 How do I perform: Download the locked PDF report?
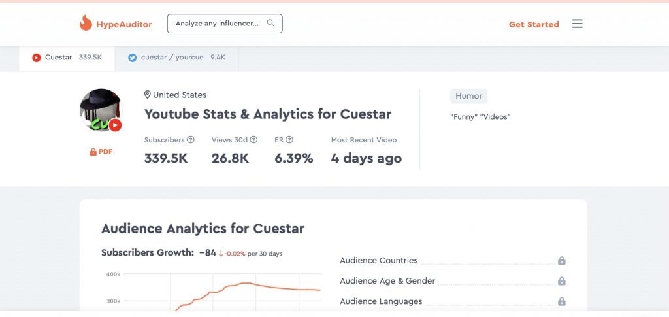101,152
